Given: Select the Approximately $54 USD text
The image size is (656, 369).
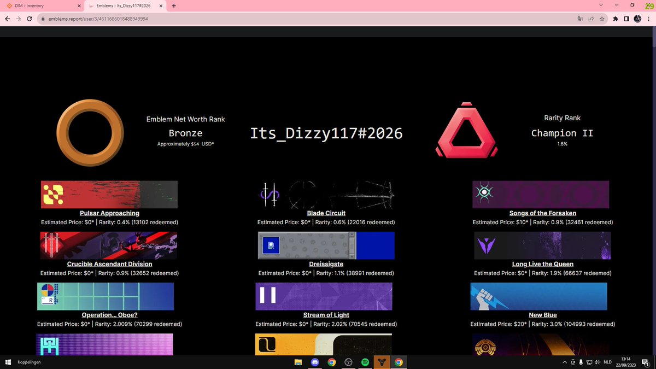Looking at the screenshot, I should tap(185, 144).
